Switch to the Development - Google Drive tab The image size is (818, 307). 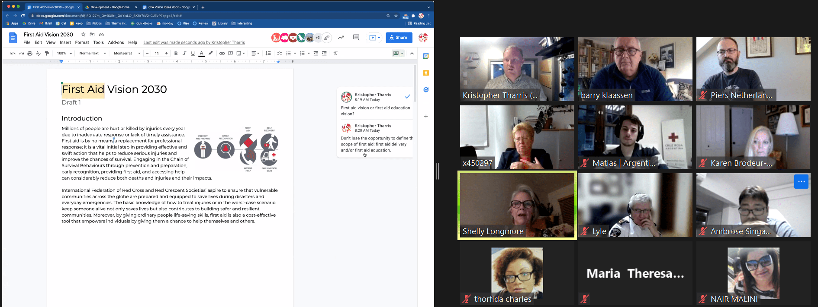pos(110,7)
